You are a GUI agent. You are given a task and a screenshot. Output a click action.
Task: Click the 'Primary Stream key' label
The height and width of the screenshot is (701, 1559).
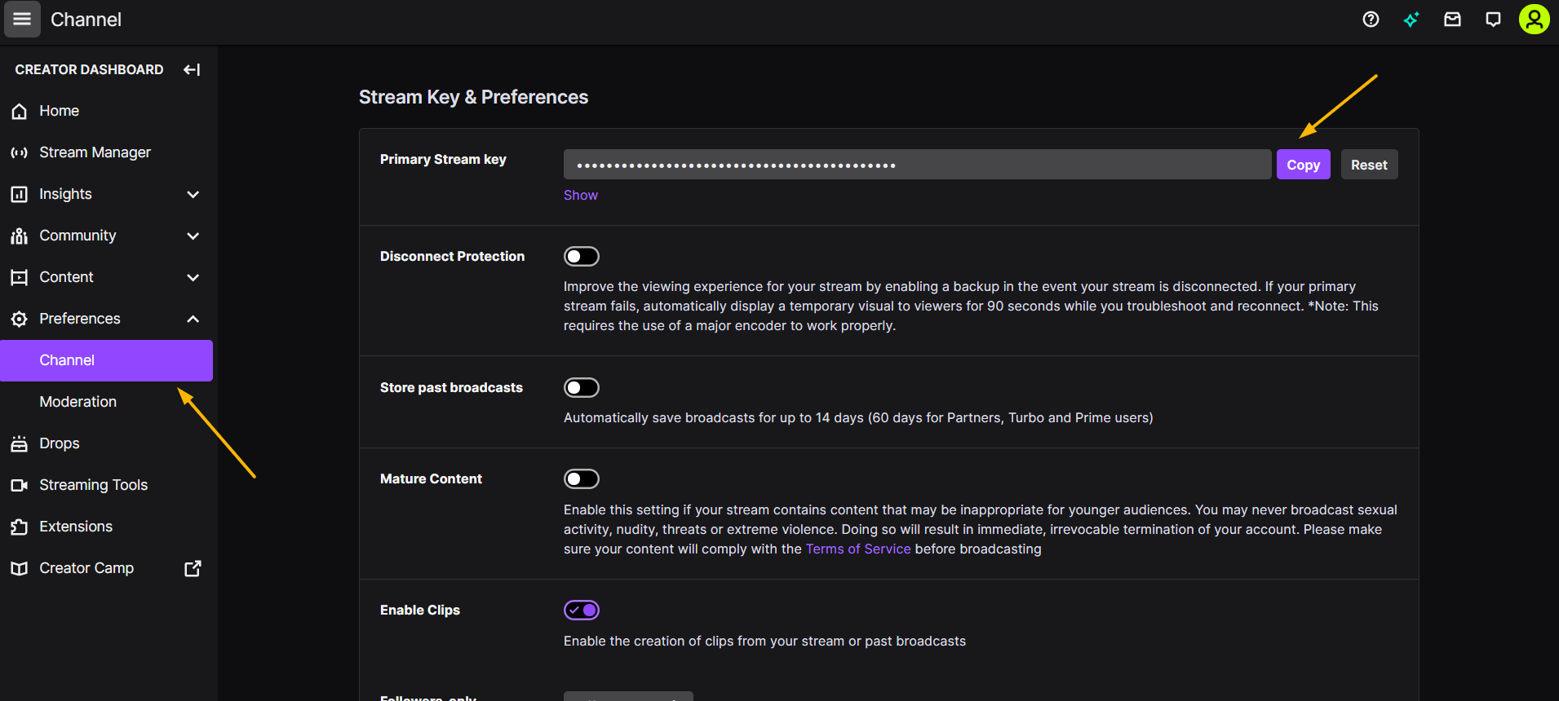tap(443, 159)
